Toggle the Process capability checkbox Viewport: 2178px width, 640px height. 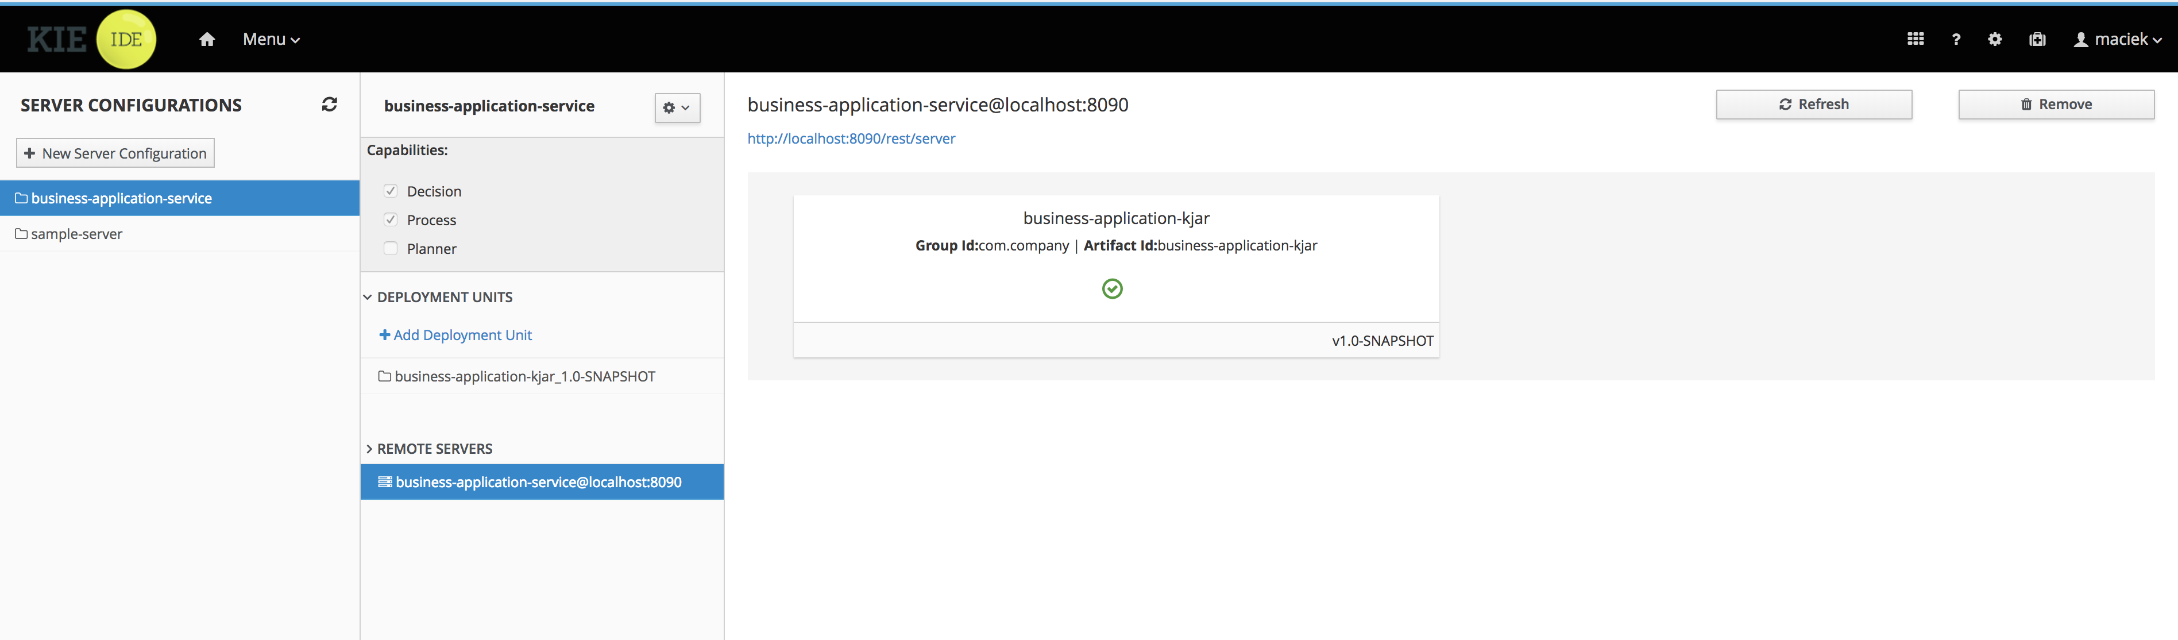tap(391, 220)
